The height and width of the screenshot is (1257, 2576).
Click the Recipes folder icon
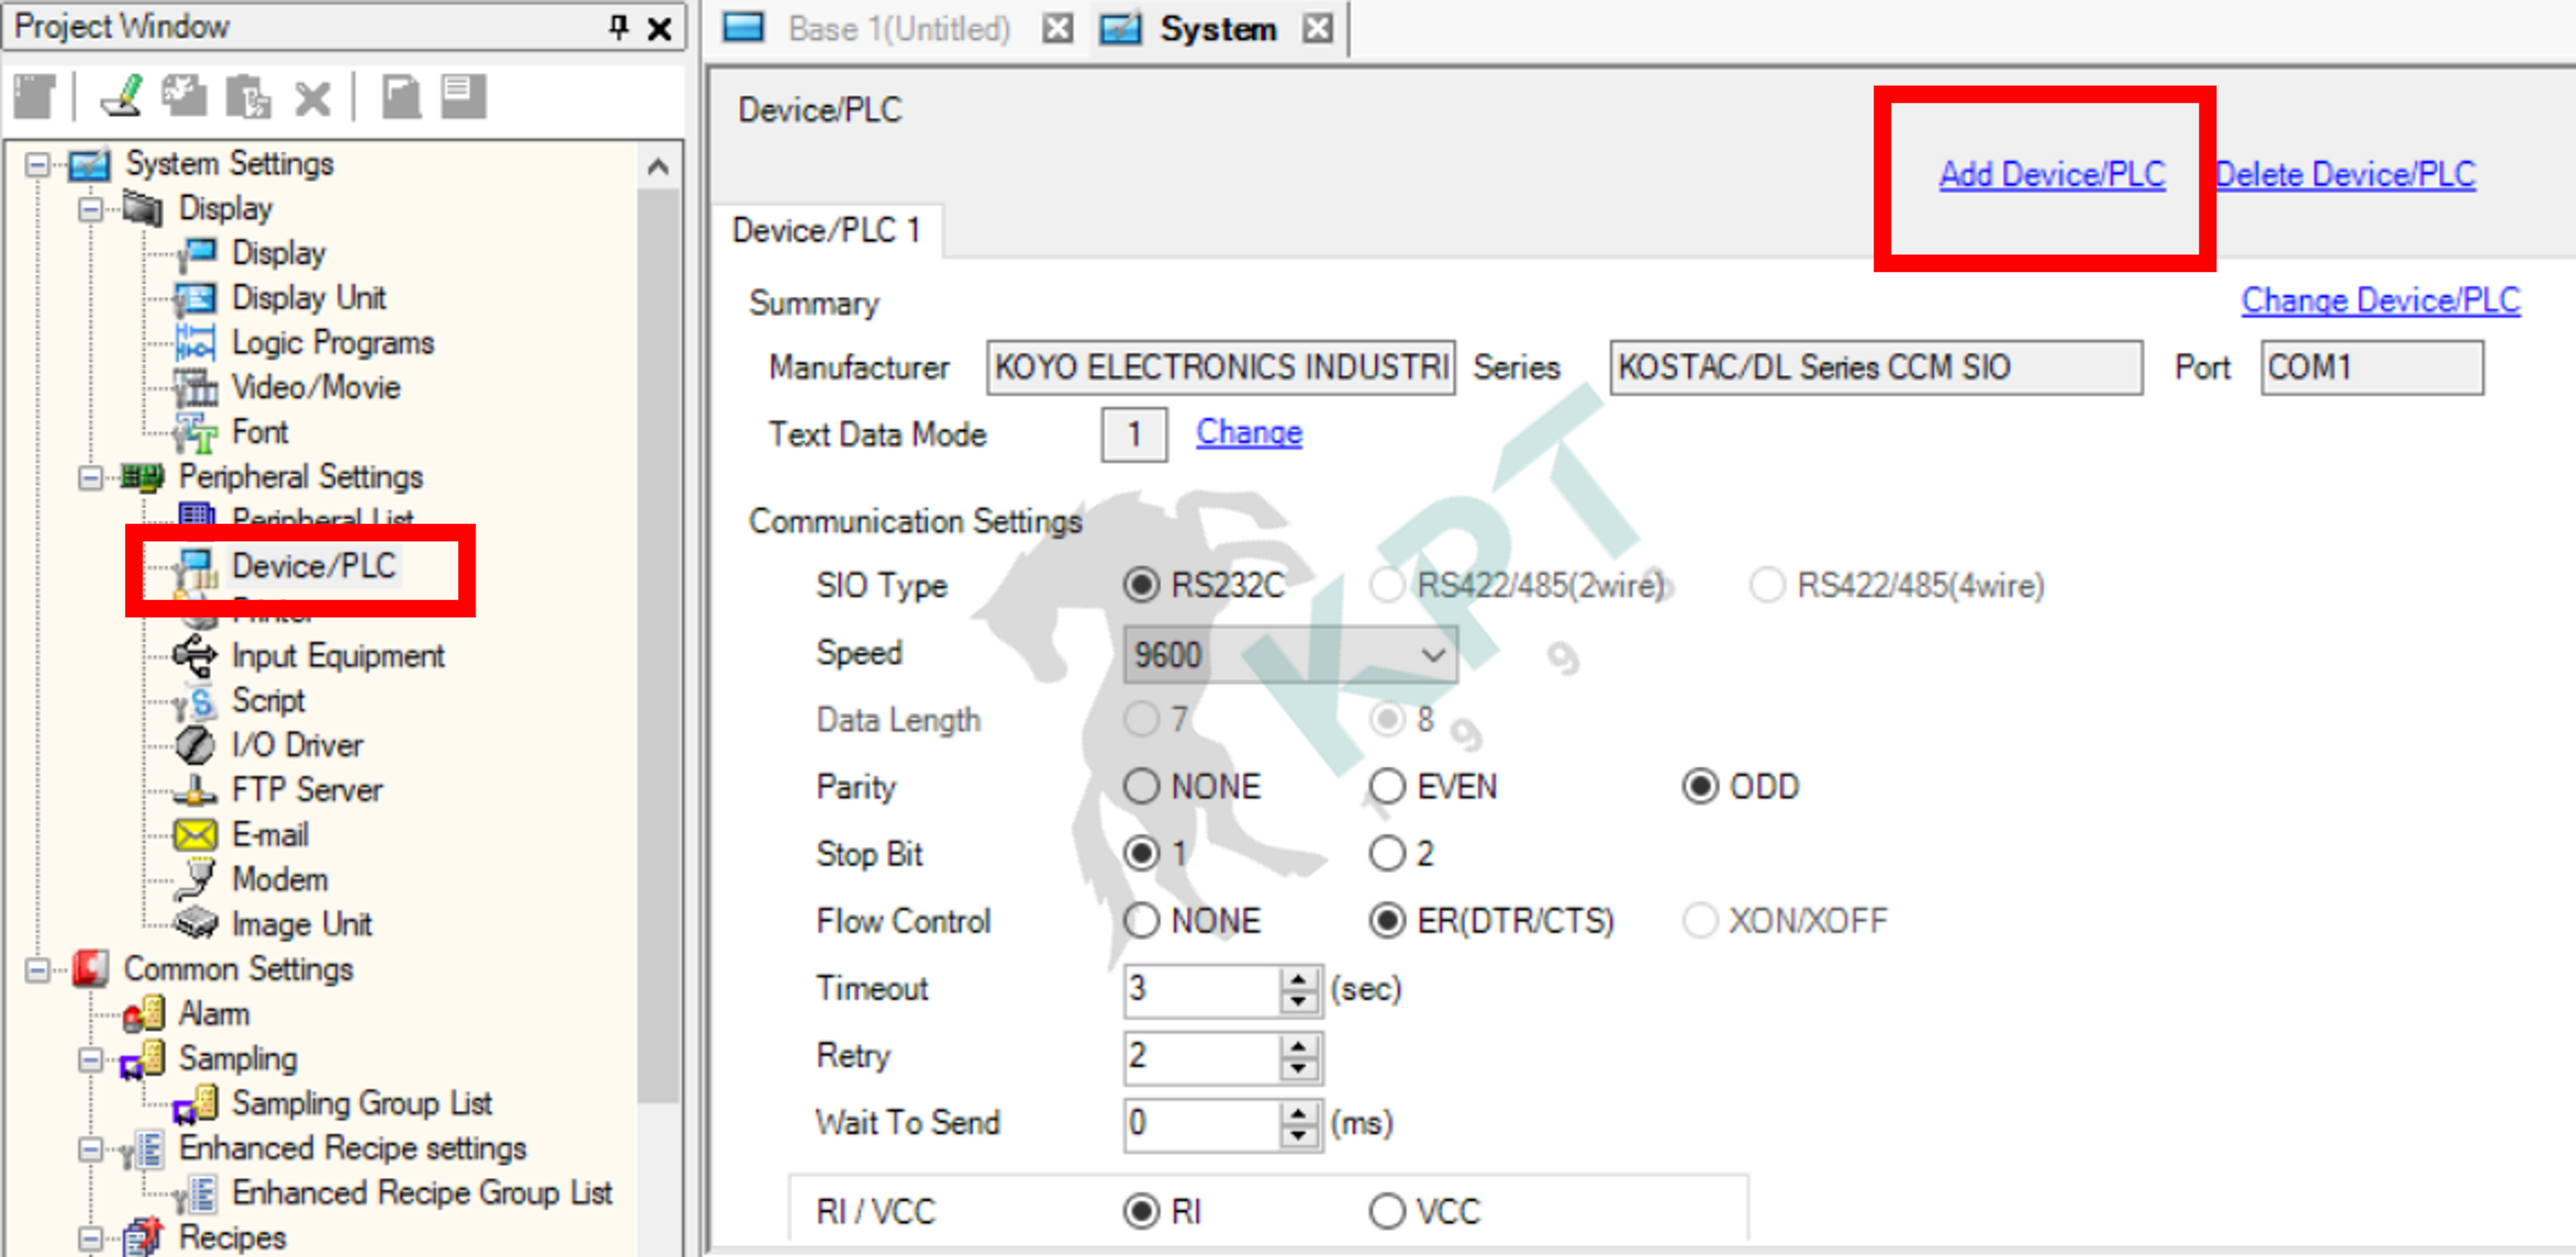point(143,1238)
